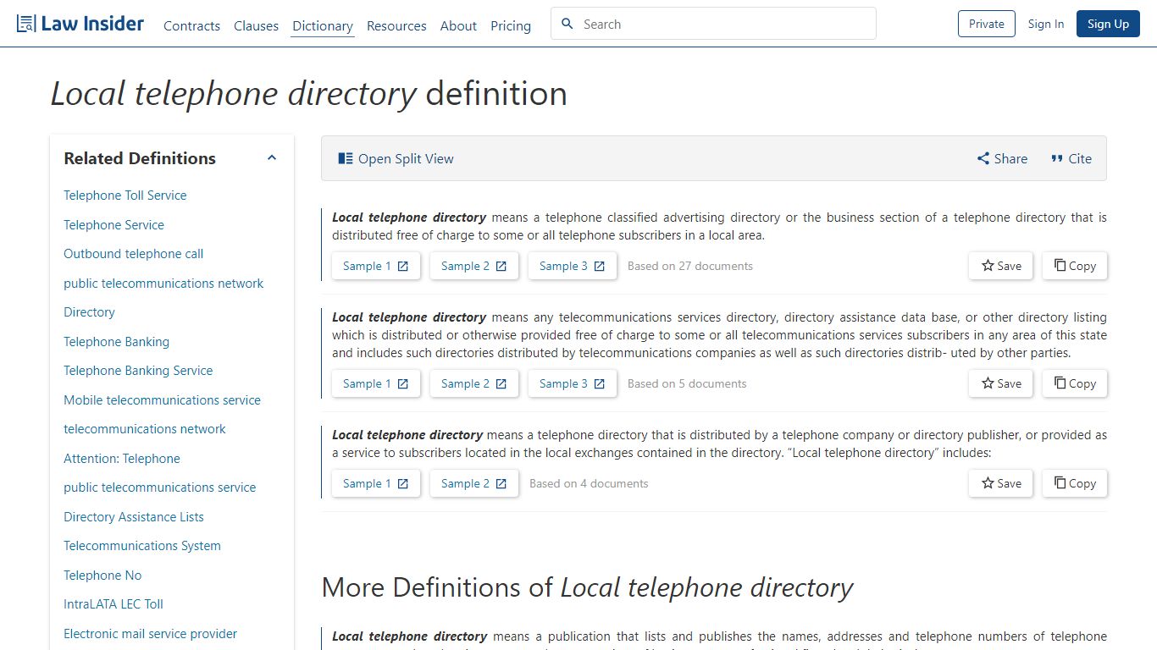Open the Law Insider logo homepage
This screenshot has width=1157, height=650.
click(80, 24)
